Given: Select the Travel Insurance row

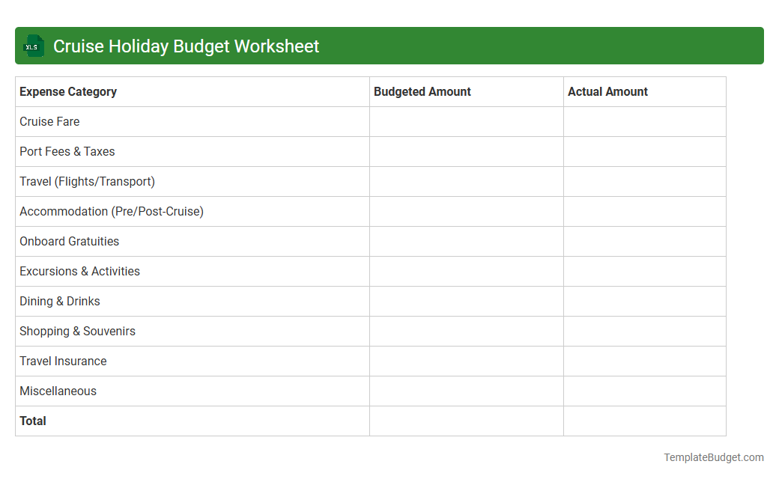Looking at the screenshot, I should (63, 361).
